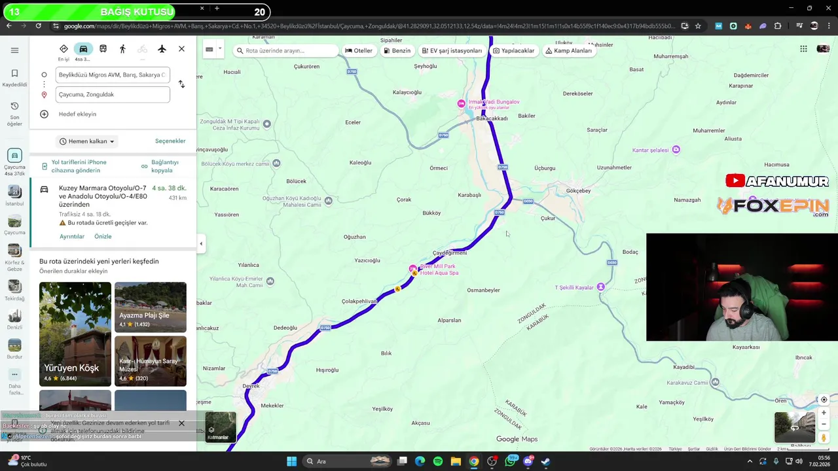The width and height of the screenshot is (838, 471).
Task: Open the Chrome extensions puzzle icon
Action: (x=778, y=26)
